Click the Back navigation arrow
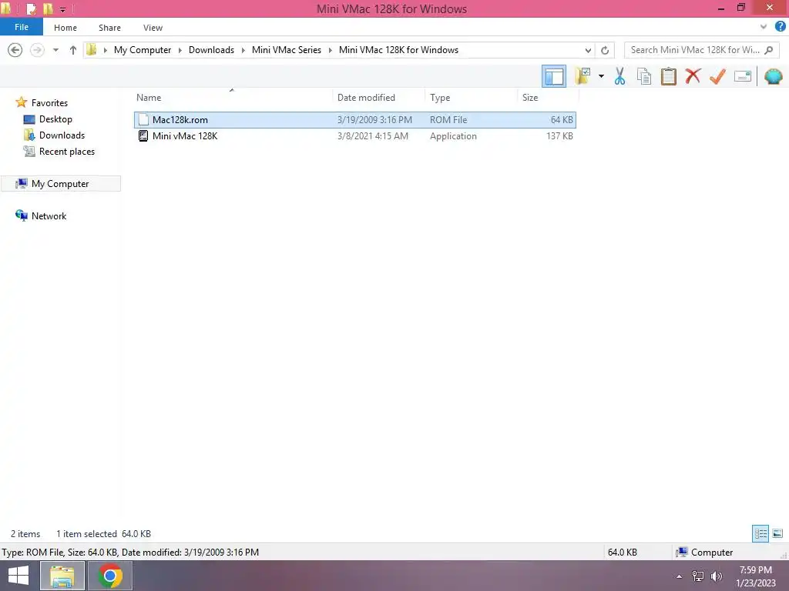The width and height of the screenshot is (789, 591). pyautogui.click(x=15, y=50)
